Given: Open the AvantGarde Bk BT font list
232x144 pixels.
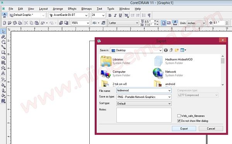Looking at the screenshot, I should click(86, 15).
